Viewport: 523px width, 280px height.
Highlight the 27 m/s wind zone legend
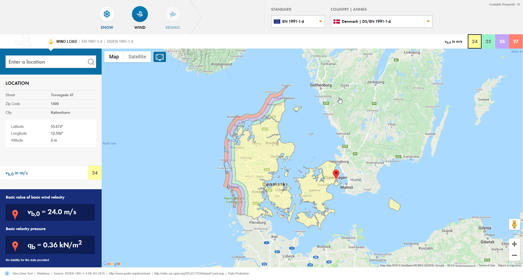tap(516, 41)
